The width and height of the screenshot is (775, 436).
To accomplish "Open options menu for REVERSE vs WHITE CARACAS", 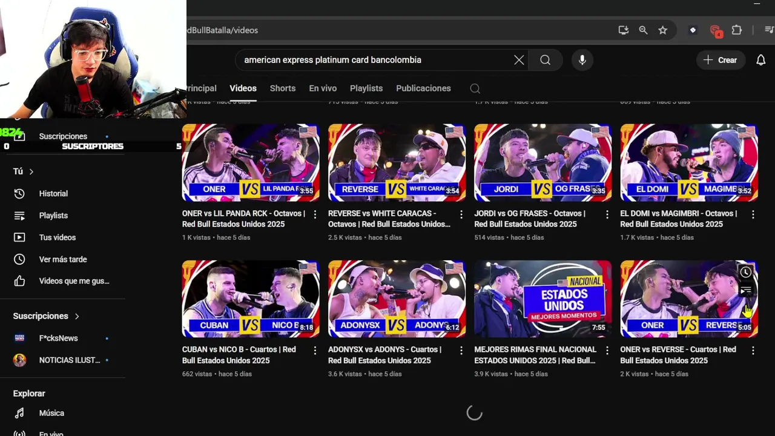I will (461, 214).
